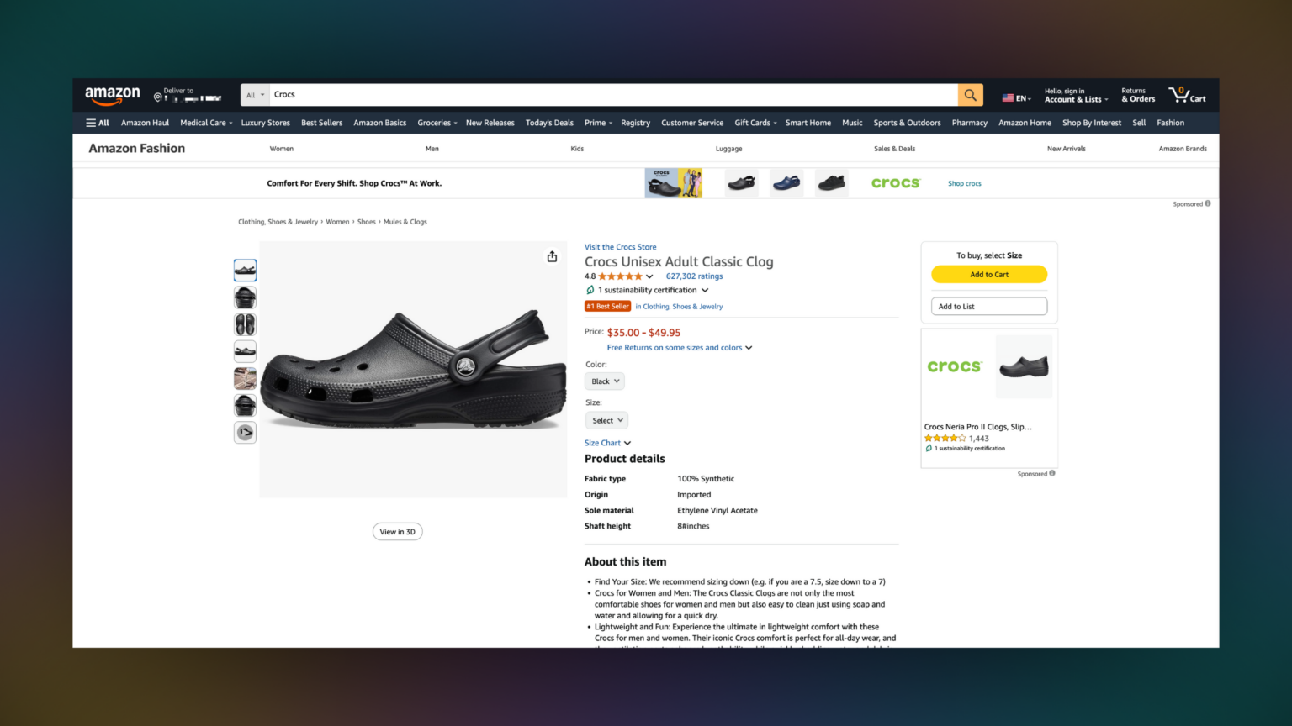Share the product via the share icon
This screenshot has width=1292, height=726.
(552, 256)
